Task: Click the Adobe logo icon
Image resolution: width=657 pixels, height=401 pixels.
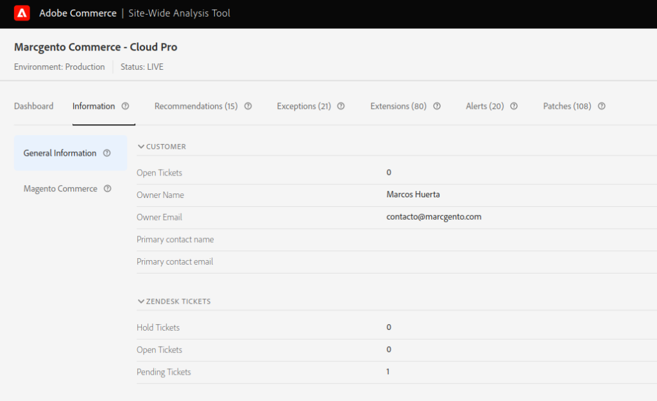Action: [x=22, y=13]
